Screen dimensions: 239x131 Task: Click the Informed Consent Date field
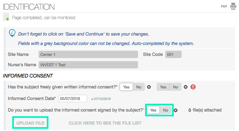(x=72, y=98)
